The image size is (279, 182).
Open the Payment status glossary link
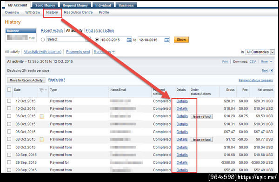pyautogui.click(x=256, y=81)
